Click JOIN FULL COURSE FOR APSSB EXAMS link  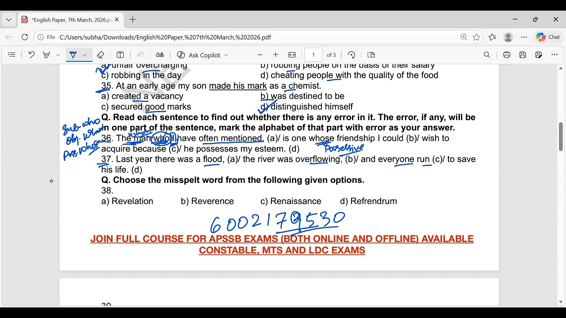(x=282, y=239)
